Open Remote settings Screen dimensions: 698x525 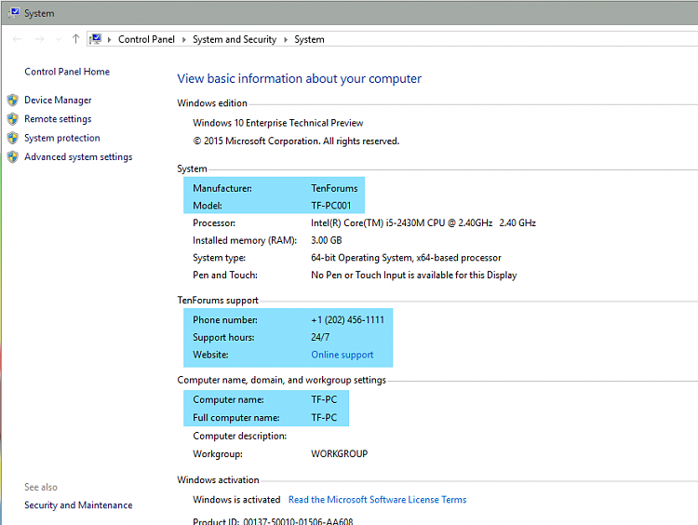coord(58,119)
